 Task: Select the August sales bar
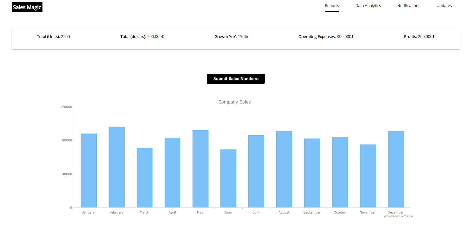click(x=284, y=169)
